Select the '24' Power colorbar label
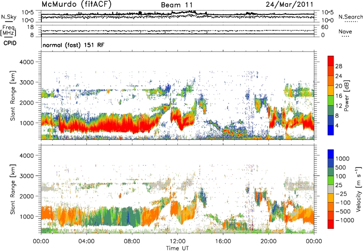The height and width of the screenshot is (251, 363). tap(338, 76)
